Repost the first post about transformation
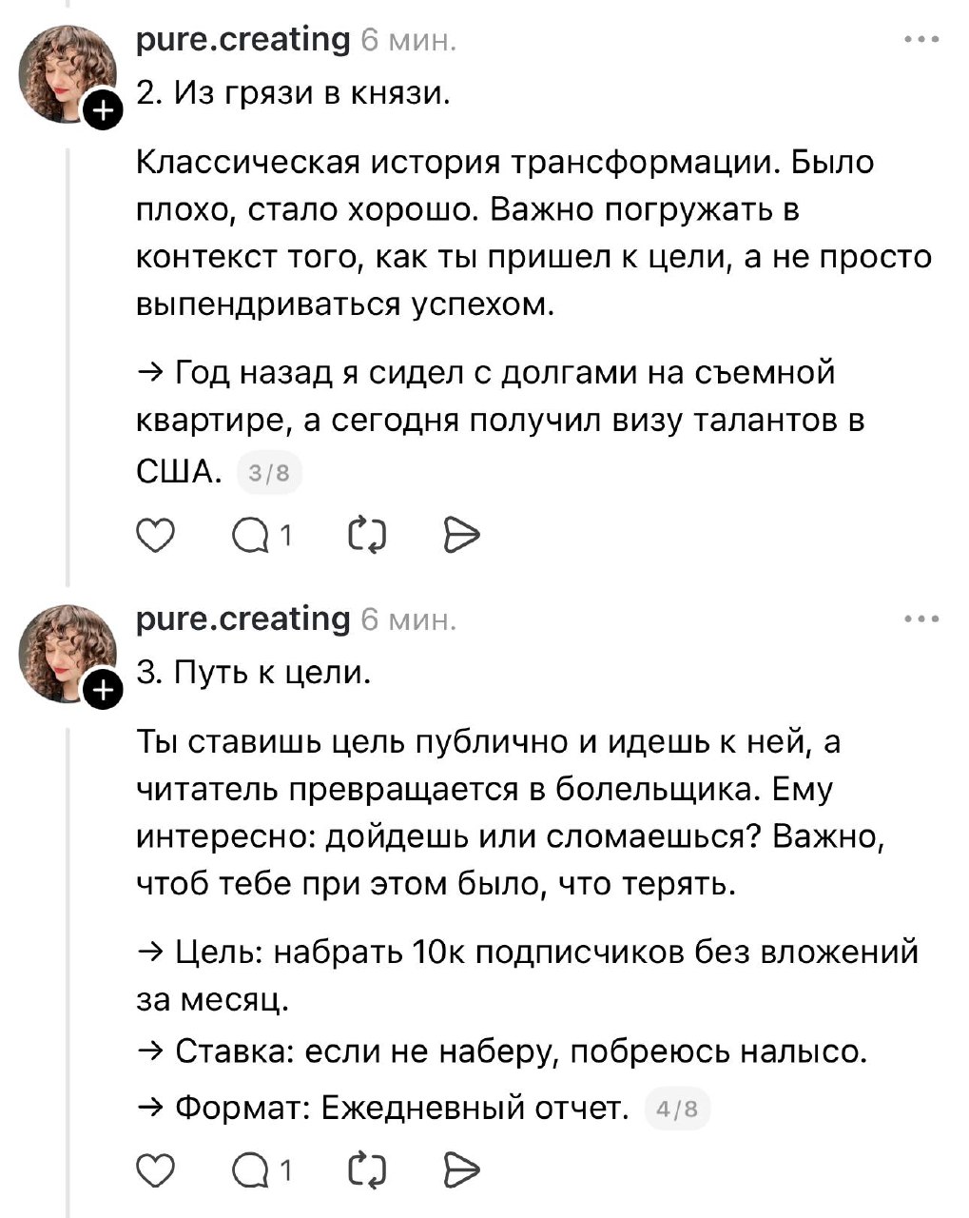Image resolution: width=969 pixels, height=1218 pixels. (368, 536)
